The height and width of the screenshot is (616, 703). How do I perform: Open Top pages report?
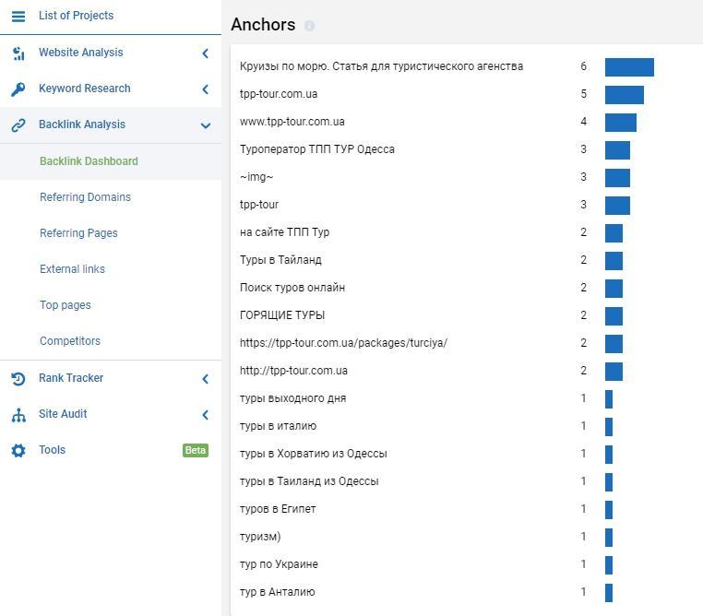tap(65, 305)
